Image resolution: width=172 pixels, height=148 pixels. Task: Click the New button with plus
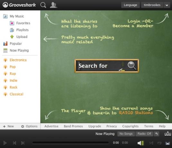(x=8, y=126)
